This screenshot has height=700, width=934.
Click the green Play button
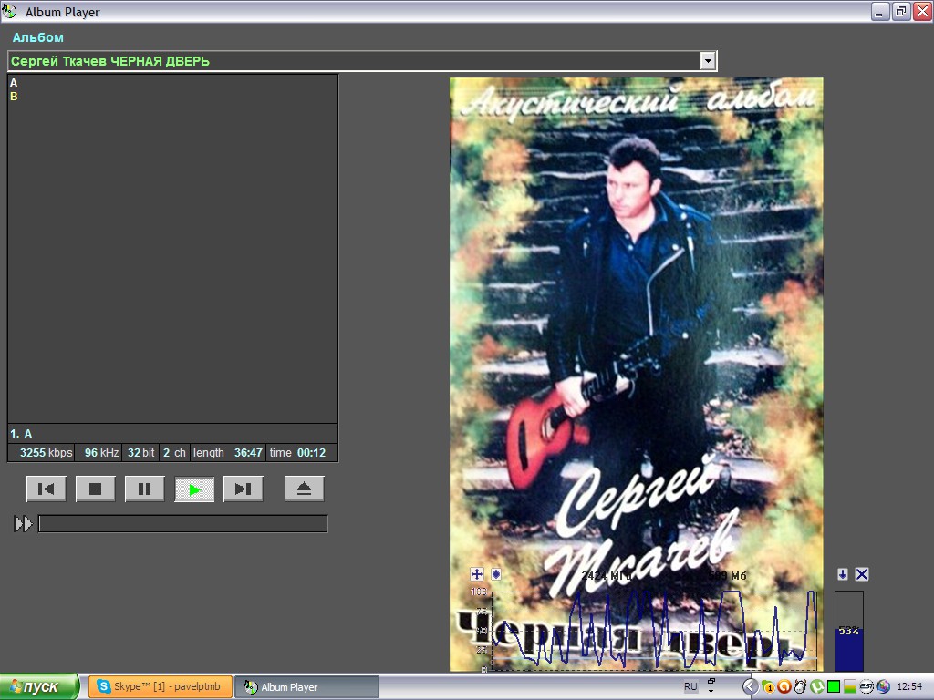point(194,489)
